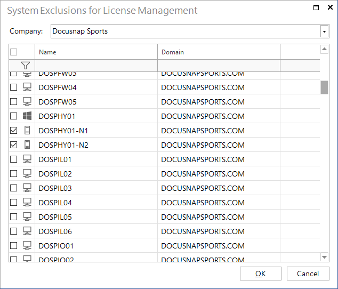Uncheck the DOSPHY01-N1 checkbox
This screenshot has width=338, height=289.
(13, 131)
